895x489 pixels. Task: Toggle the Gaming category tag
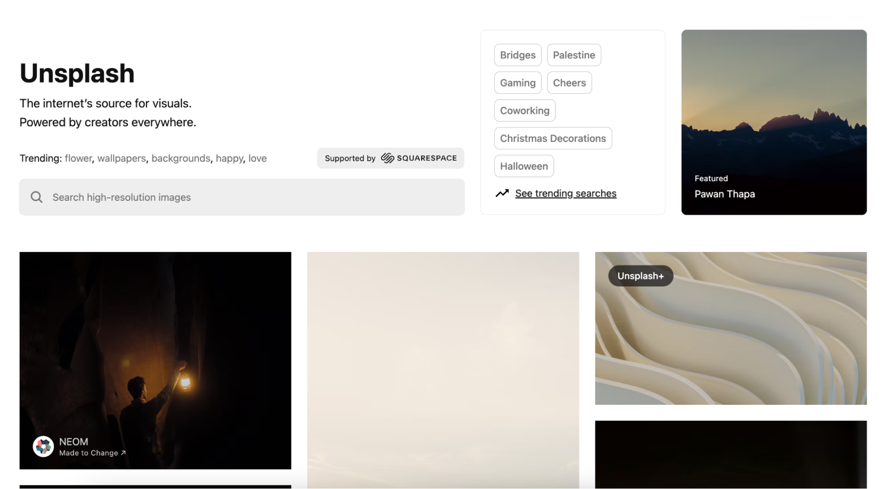[x=517, y=82]
